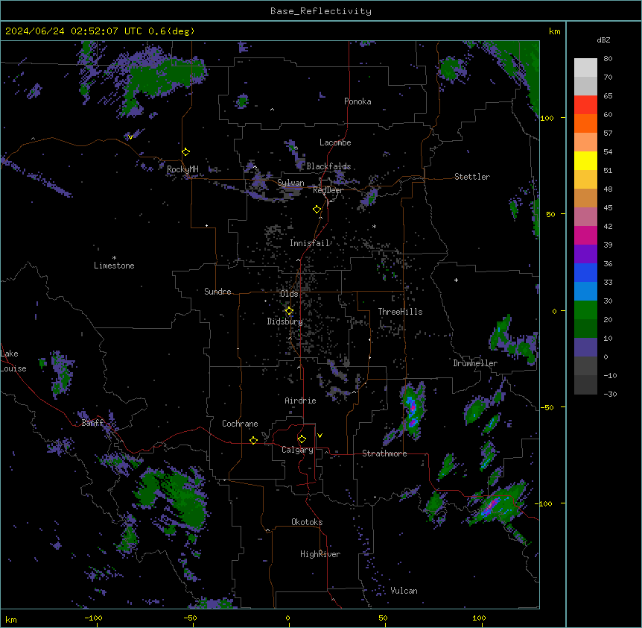Click the Didsbury city label
The height and width of the screenshot is (628, 642).
tap(285, 321)
